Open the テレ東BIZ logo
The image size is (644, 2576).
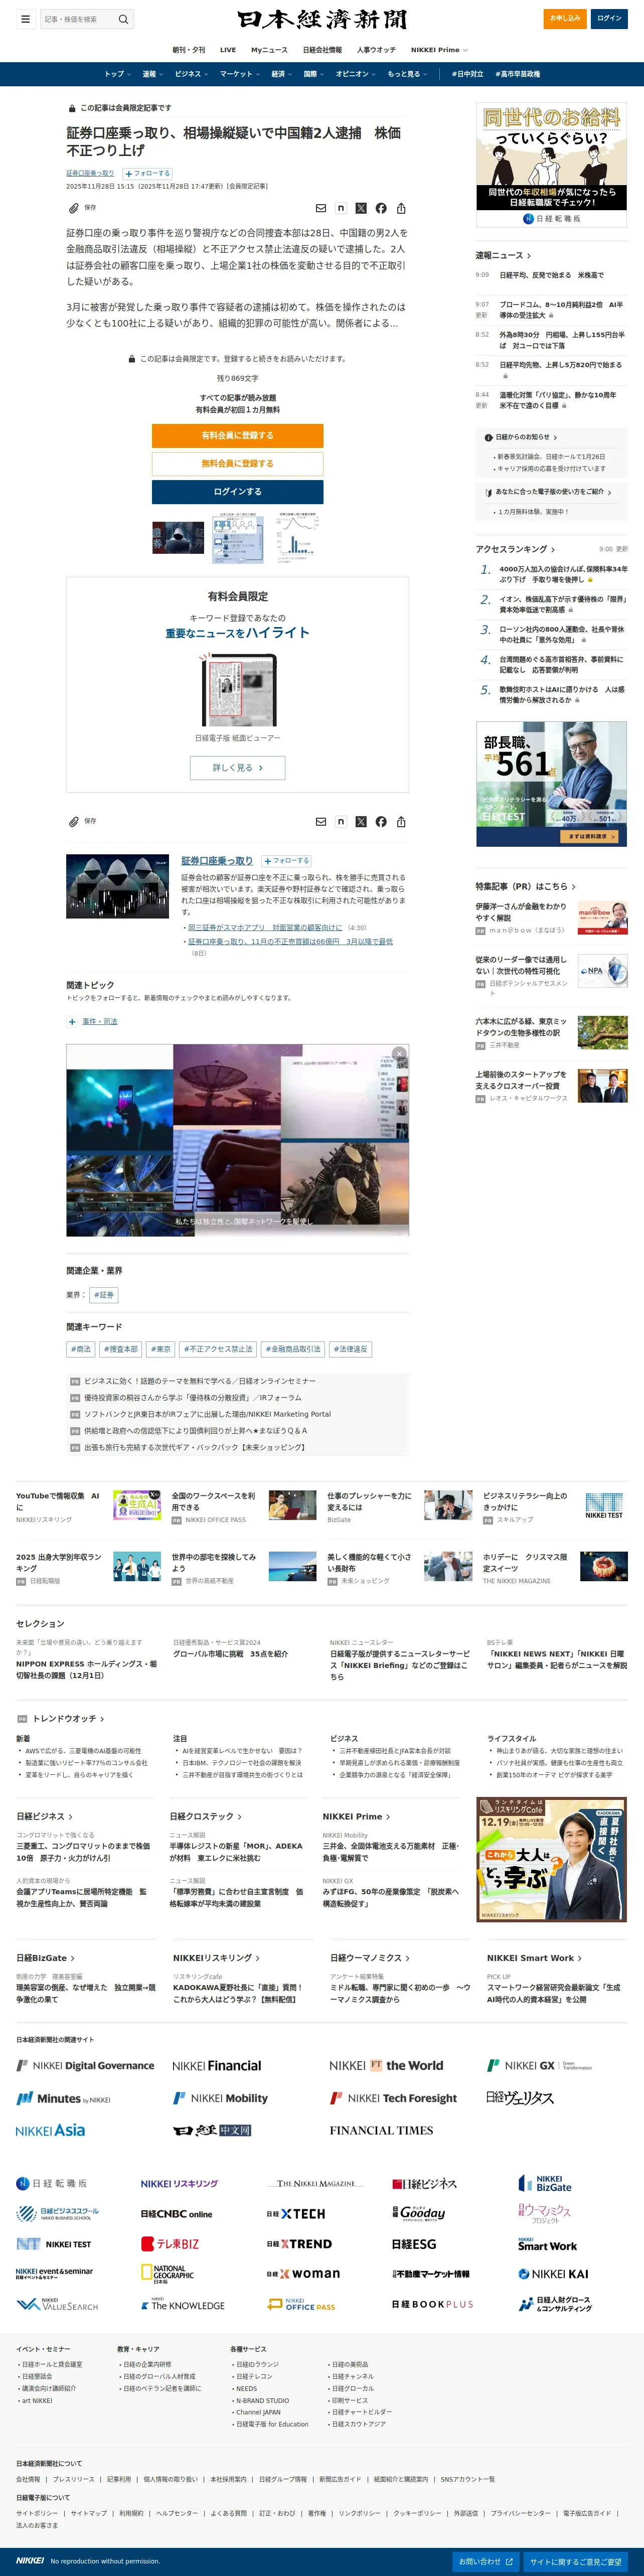[170, 2243]
